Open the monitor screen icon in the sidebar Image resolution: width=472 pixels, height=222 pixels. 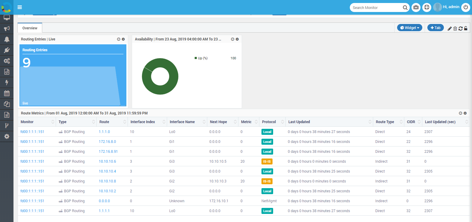pyautogui.click(x=7, y=18)
